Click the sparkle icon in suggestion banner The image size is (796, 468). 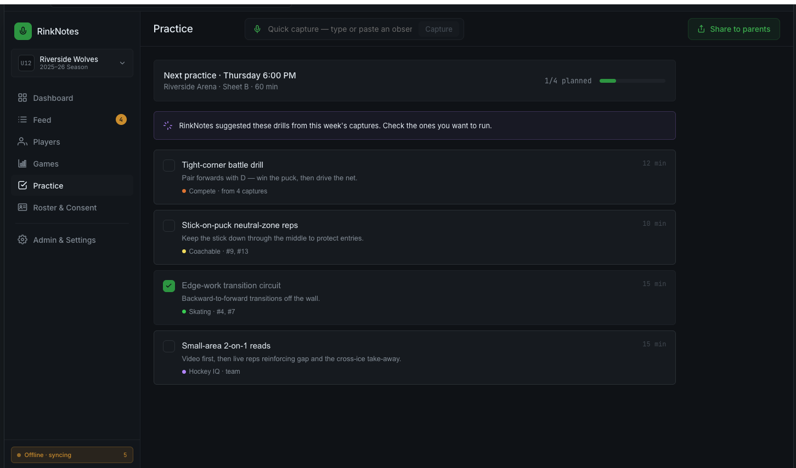(168, 125)
